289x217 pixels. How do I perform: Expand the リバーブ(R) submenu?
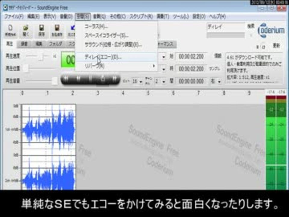[117, 66]
